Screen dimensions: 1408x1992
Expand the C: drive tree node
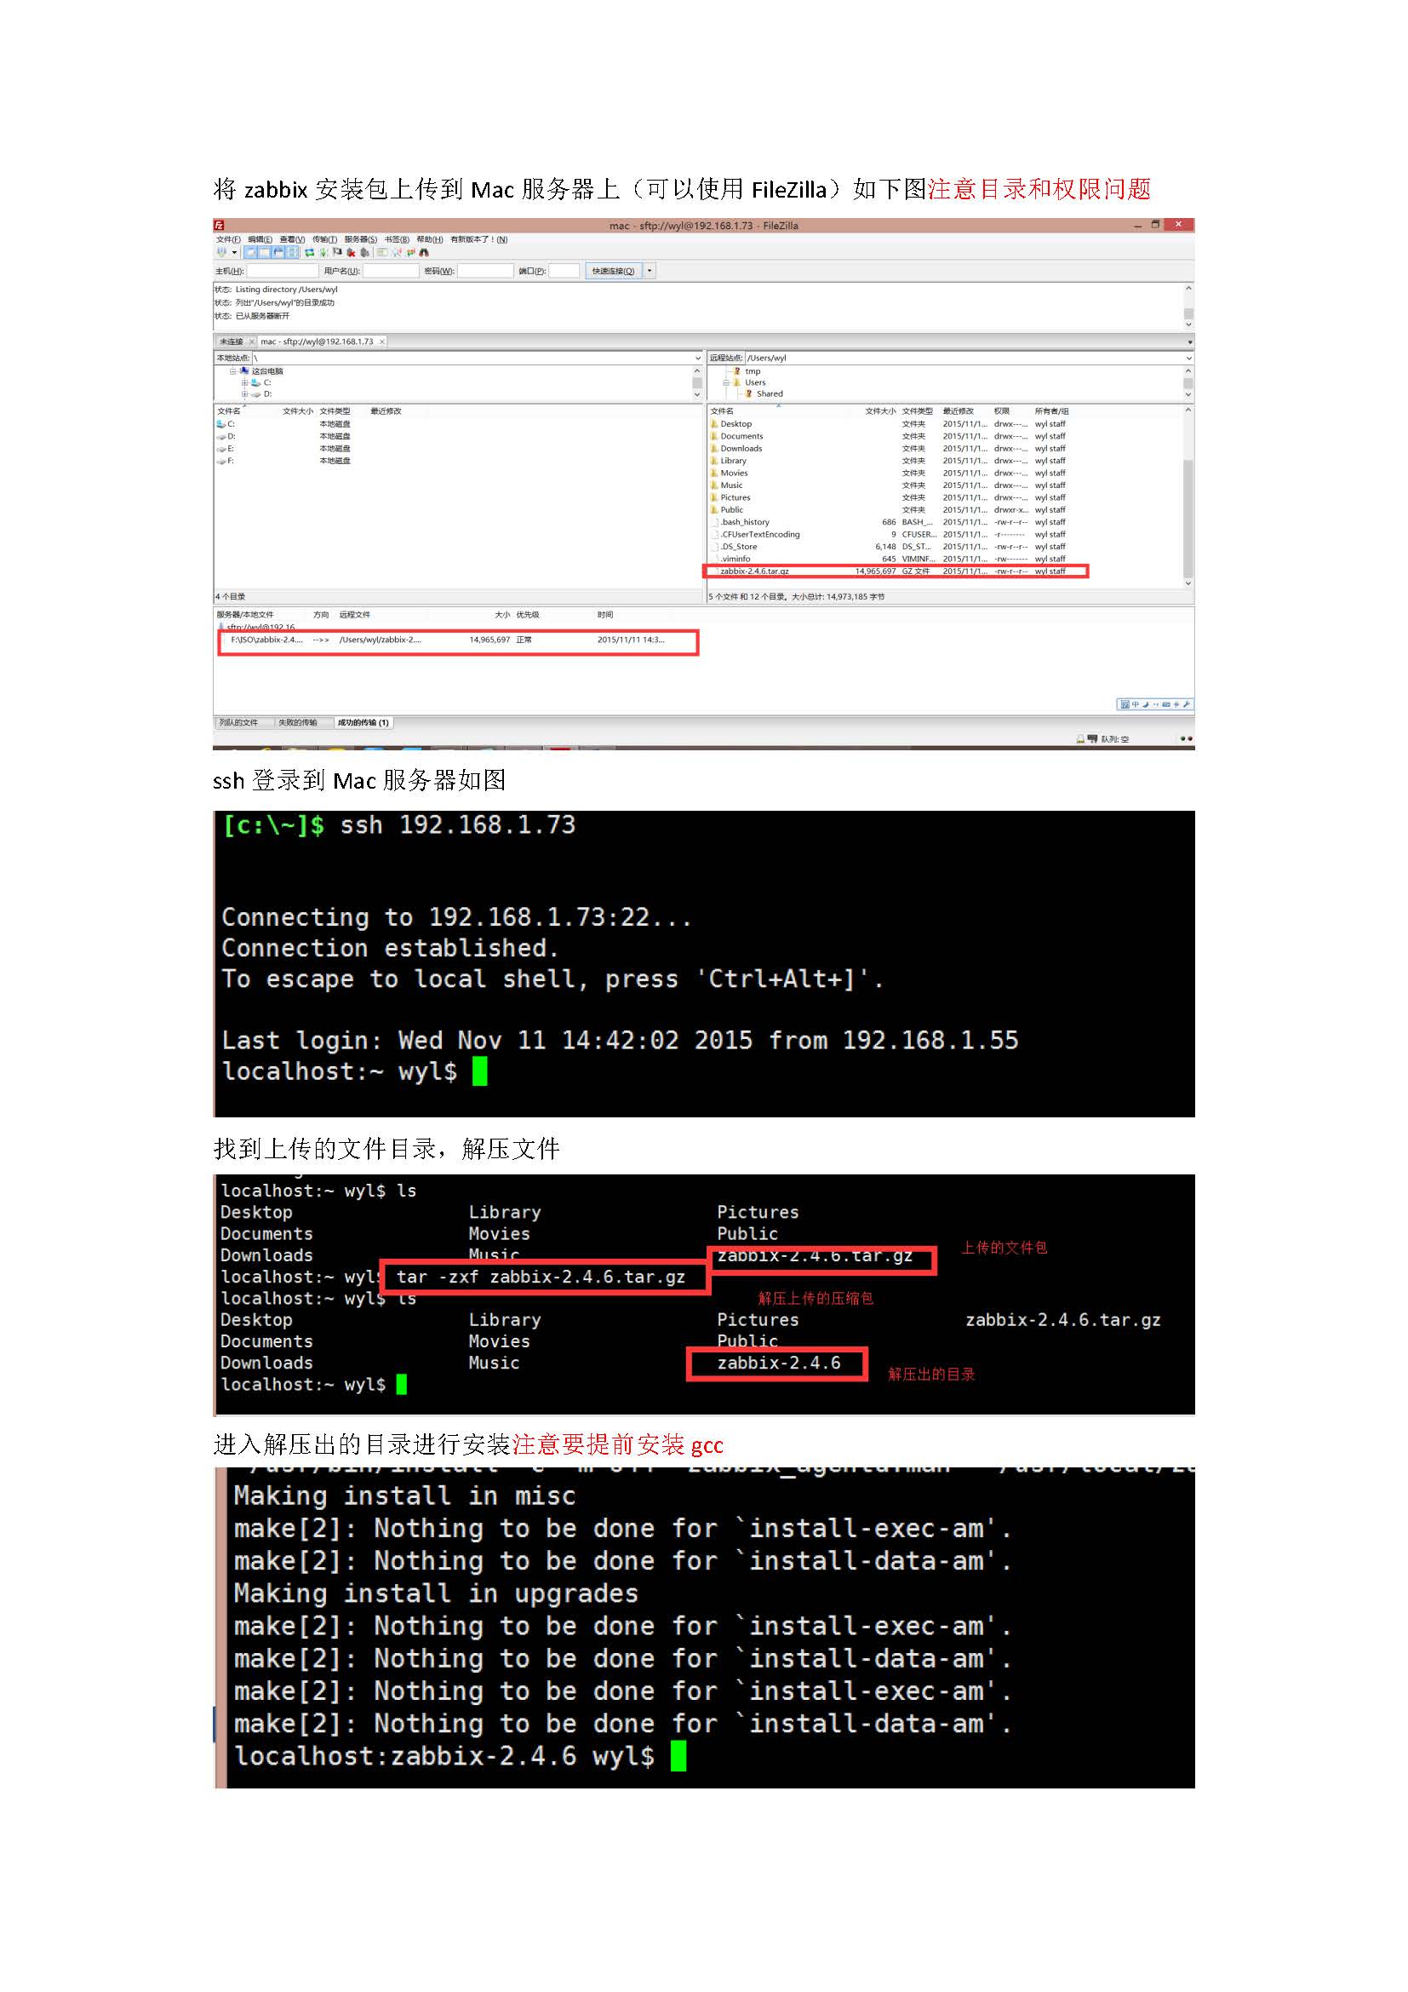[x=245, y=382]
